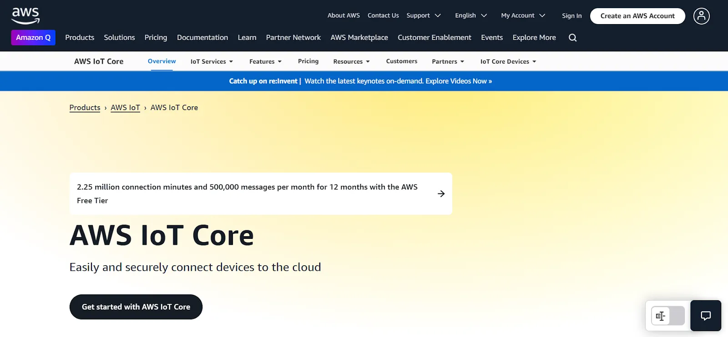Image resolution: width=728 pixels, height=337 pixels.
Task: Open the Documentation menu item
Action: tap(202, 38)
